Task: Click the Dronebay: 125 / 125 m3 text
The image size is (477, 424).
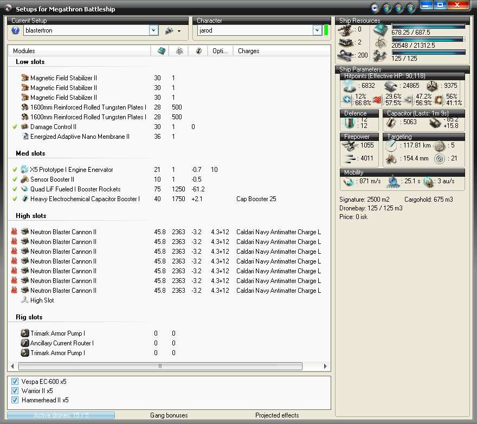Action: tap(371, 208)
